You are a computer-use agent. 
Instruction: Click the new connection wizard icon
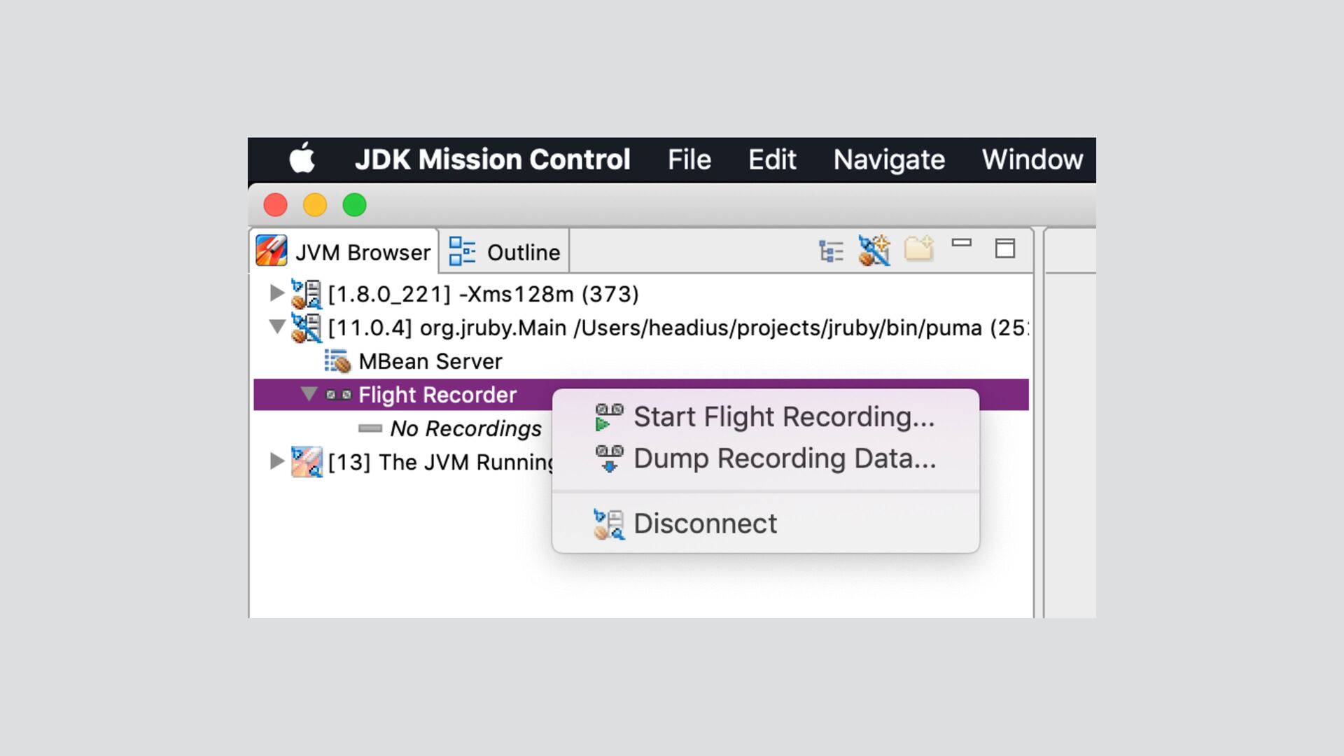(x=874, y=251)
